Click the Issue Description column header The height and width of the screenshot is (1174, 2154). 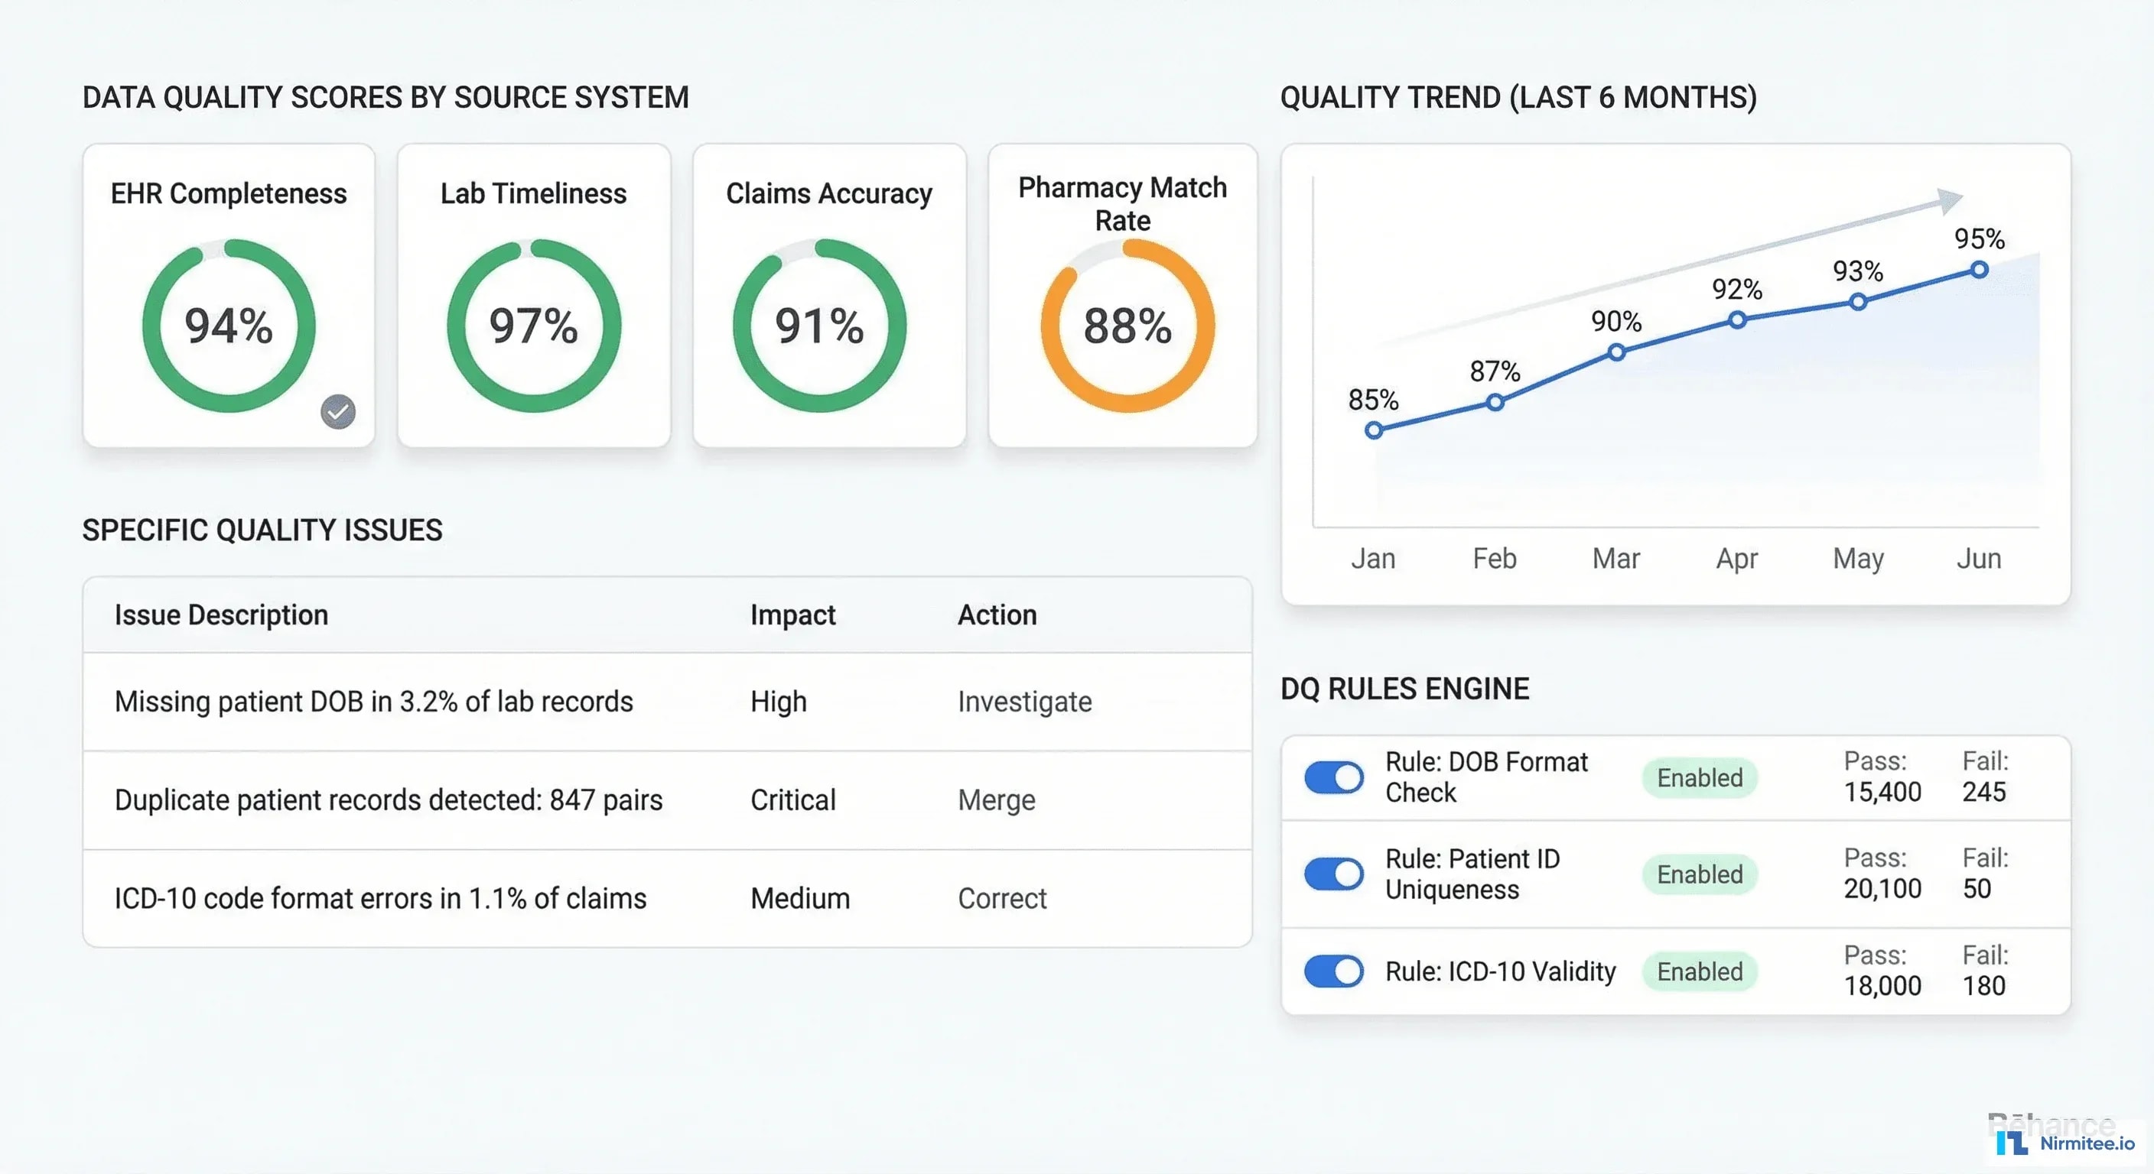(222, 615)
